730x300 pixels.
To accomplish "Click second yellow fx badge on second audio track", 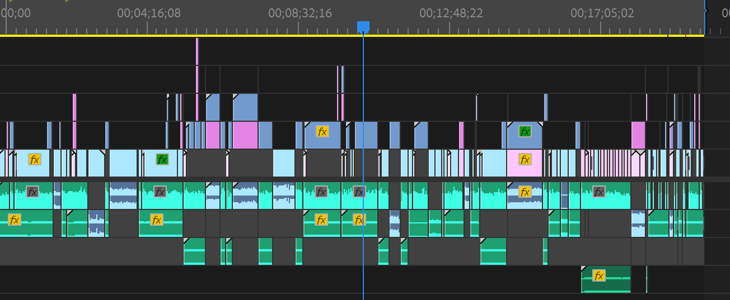I will [x=157, y=219].
